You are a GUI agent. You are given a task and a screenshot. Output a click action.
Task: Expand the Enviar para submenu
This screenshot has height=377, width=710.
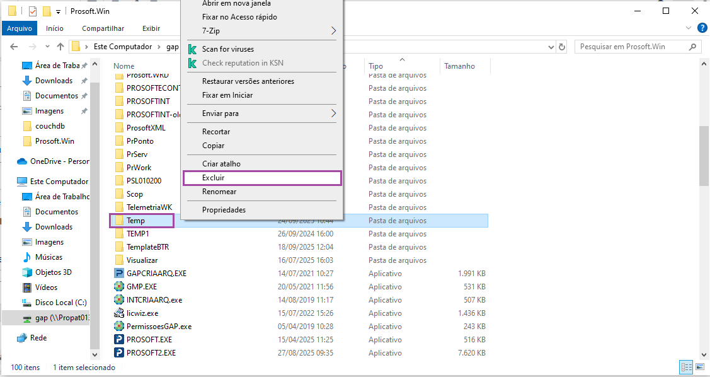click(333, 113)
